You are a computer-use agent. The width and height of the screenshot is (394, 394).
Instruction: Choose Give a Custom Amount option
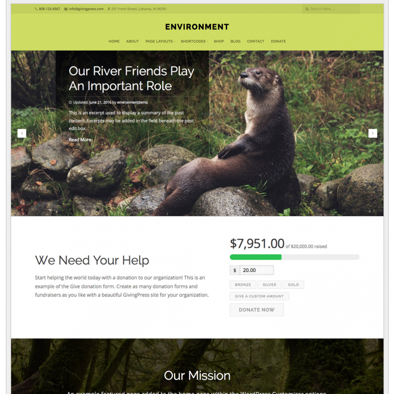click(x=259, y=296)
